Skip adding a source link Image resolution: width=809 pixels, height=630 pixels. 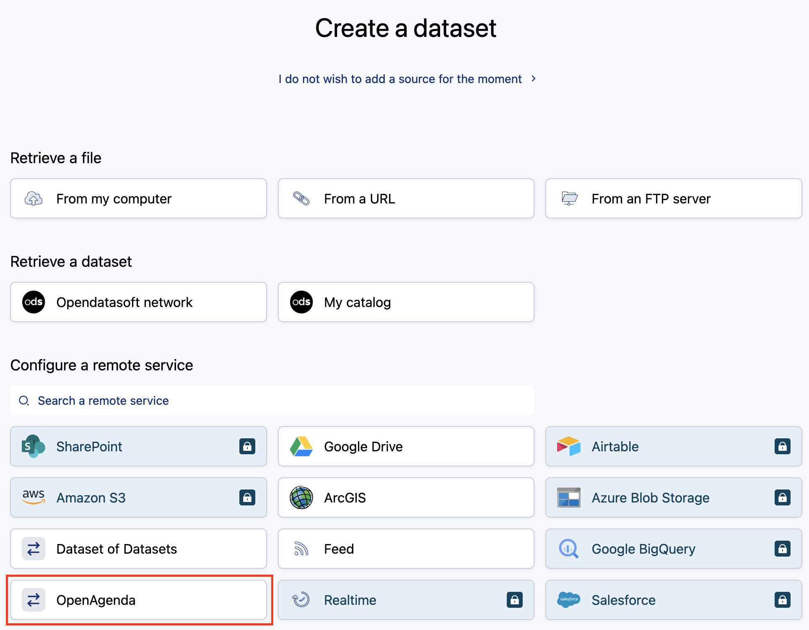pyautogui.click(x=400, y=79)
